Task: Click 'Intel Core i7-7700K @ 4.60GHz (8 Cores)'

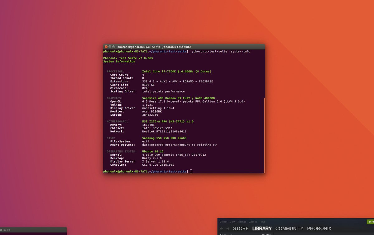Action: 176,71
